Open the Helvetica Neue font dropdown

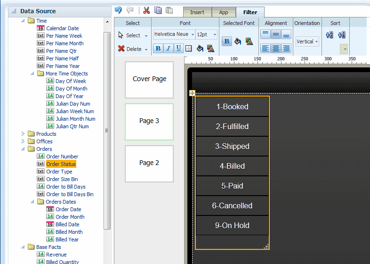[193, 34]
